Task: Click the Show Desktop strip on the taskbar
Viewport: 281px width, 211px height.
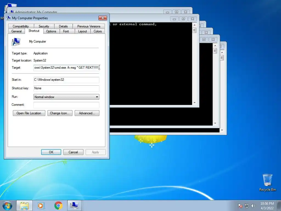Action: [279, 206]
